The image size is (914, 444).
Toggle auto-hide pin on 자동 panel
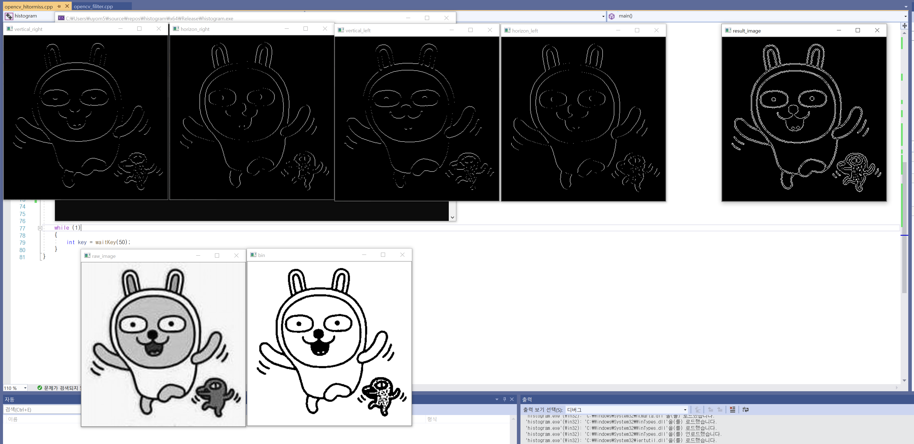pos(505,399)
